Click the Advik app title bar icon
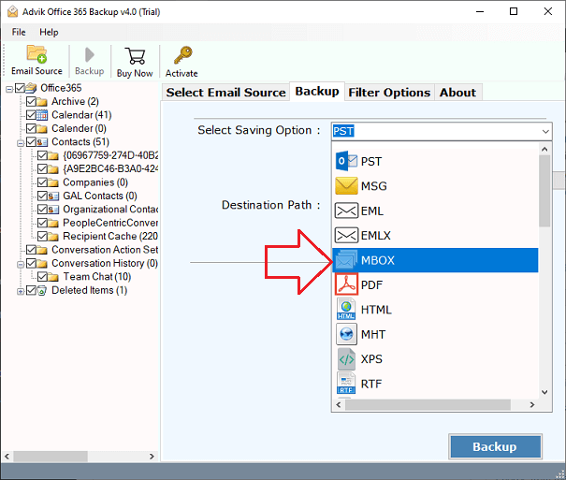 (12, 11)
